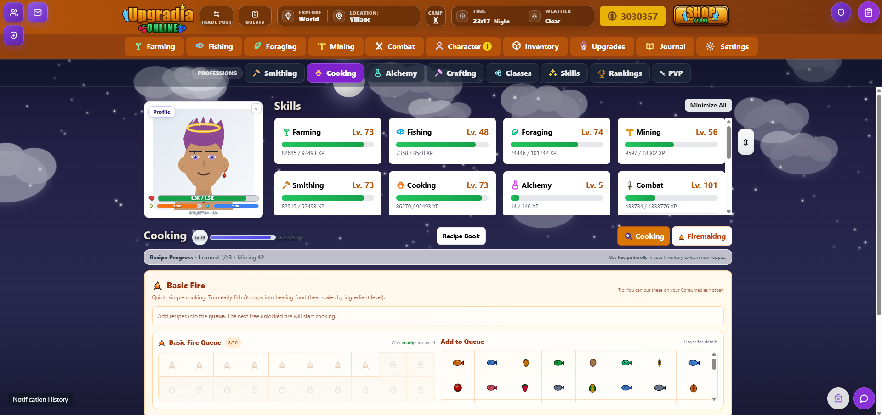Open the friends icon at top left

14,12
